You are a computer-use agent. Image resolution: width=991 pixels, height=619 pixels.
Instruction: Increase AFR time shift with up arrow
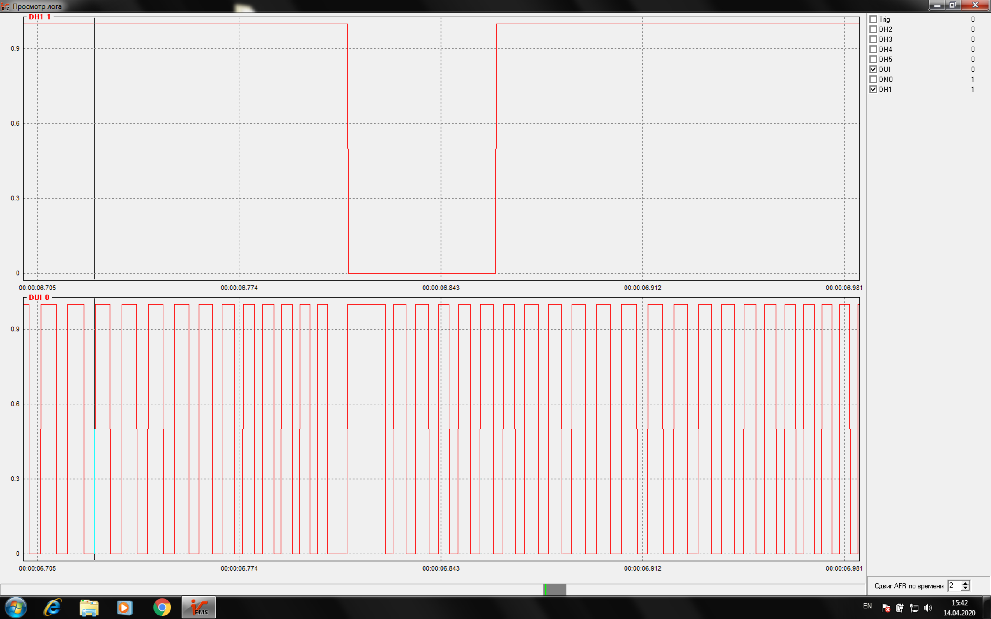(965, 583)
